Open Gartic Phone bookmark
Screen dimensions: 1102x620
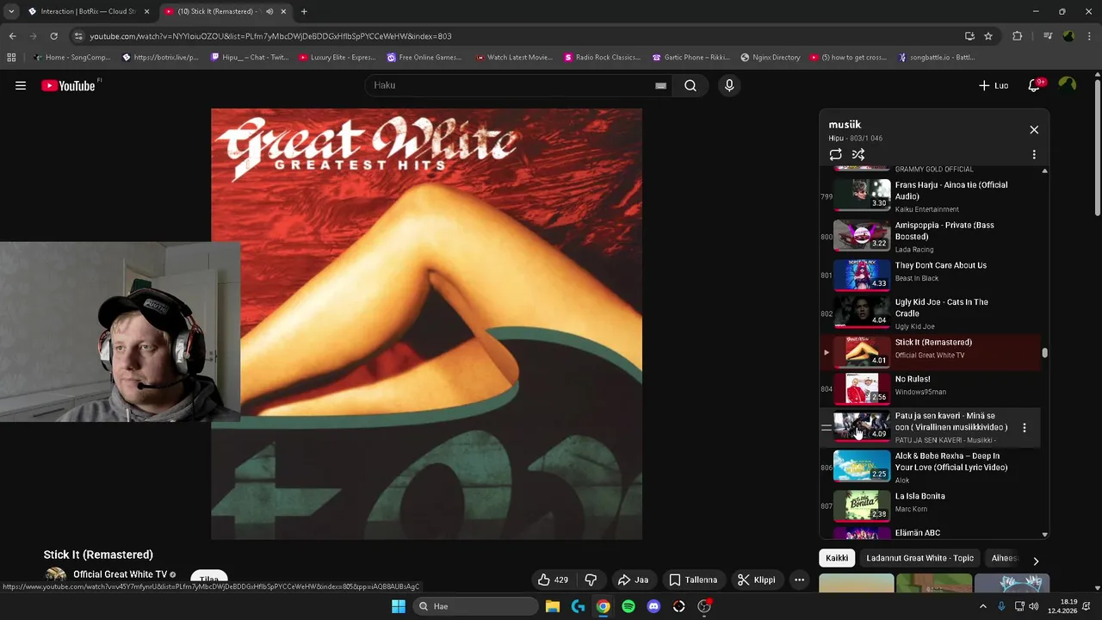coord(691,58)
